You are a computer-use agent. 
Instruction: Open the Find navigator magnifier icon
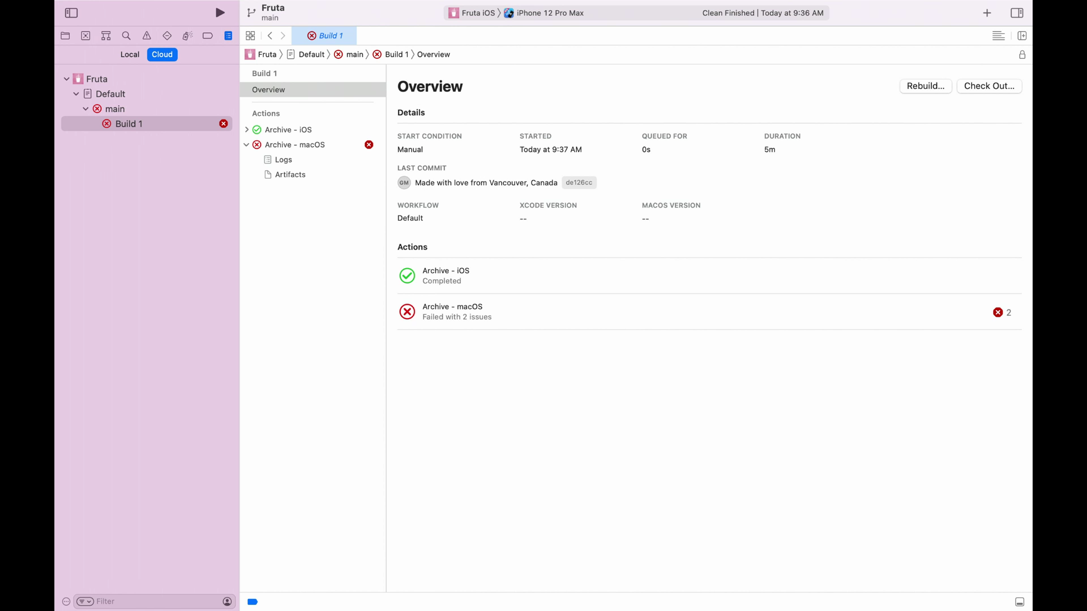click(x=126, y=36)
